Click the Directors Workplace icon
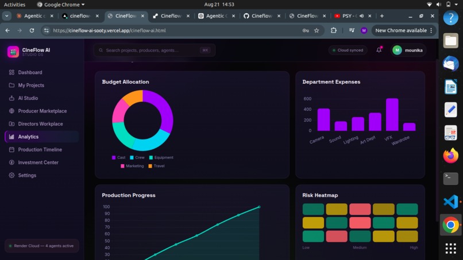Screen dimensions: 463x260 pos(11,124)
